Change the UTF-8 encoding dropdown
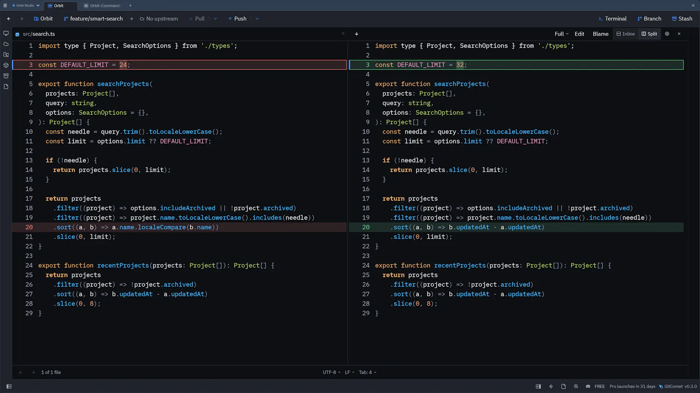The image size is (700, 393). tap(332, 372)
